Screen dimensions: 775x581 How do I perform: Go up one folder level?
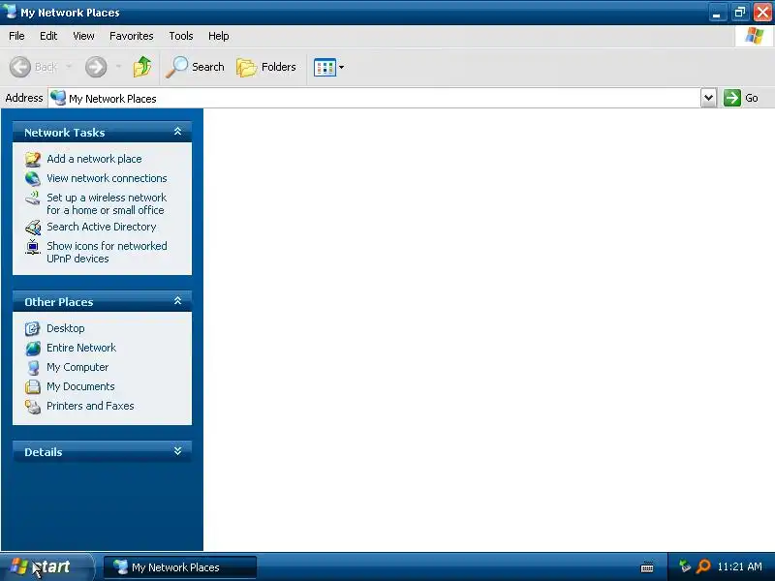[x=142, y=67]
